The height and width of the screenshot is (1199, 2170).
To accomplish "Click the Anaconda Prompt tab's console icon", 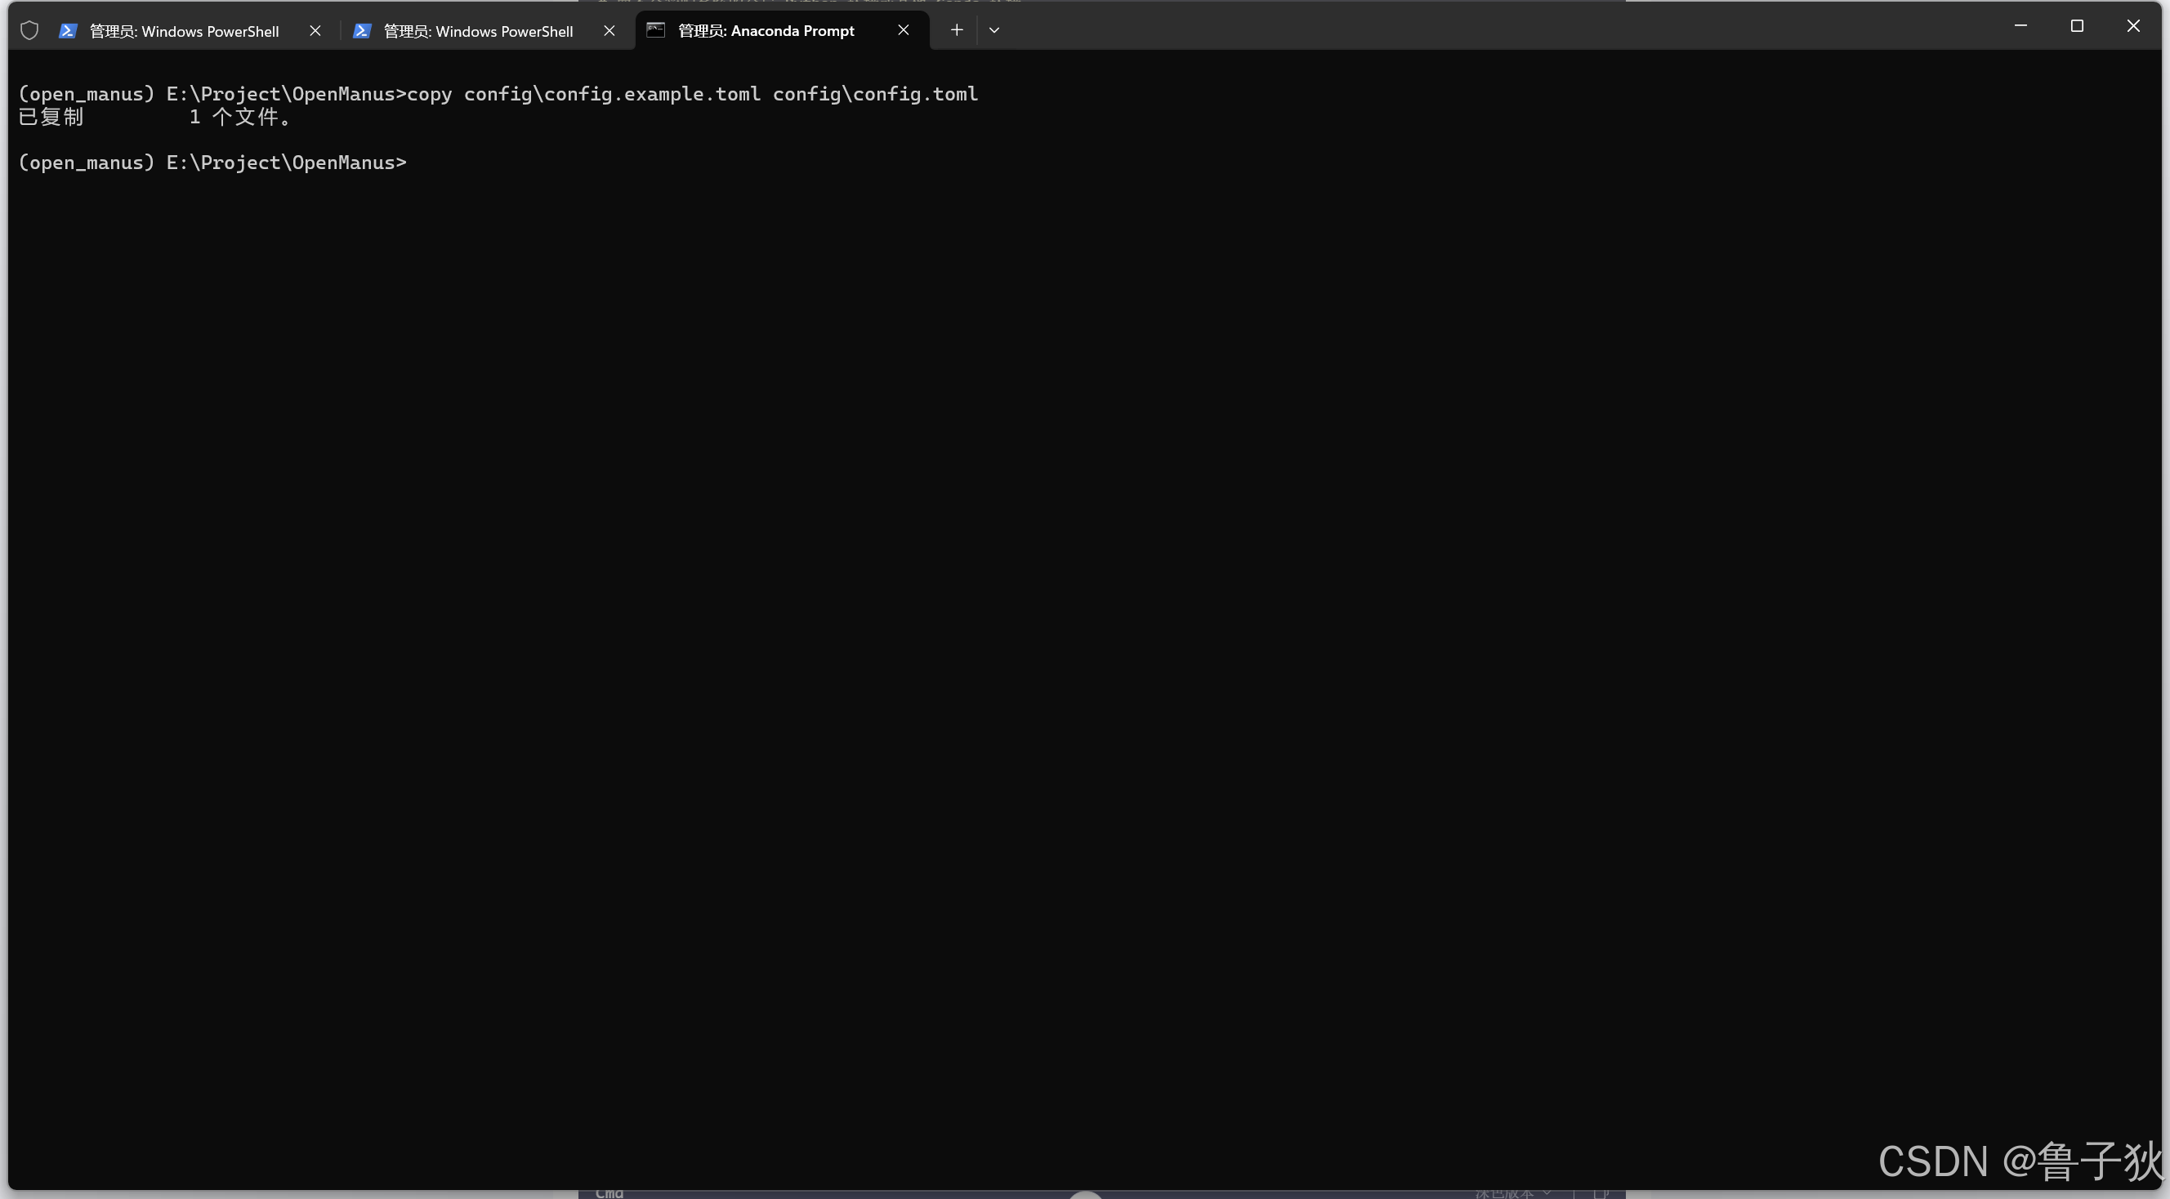I will point(656,30).
